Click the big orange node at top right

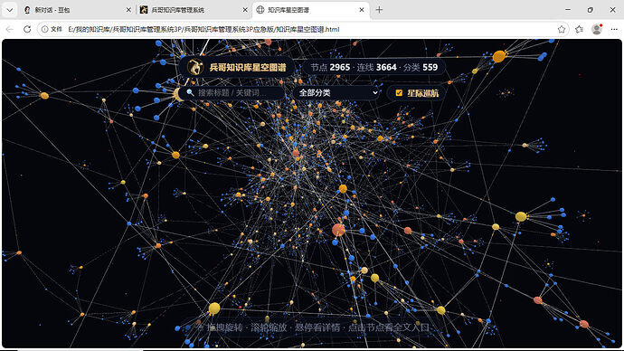tap(498, 56)
